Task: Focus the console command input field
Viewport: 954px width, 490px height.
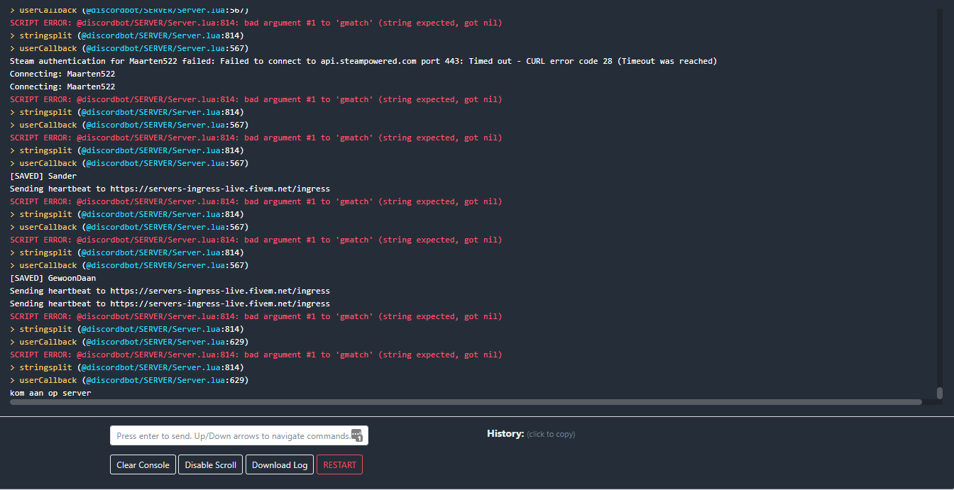Action: coord(231,435)
